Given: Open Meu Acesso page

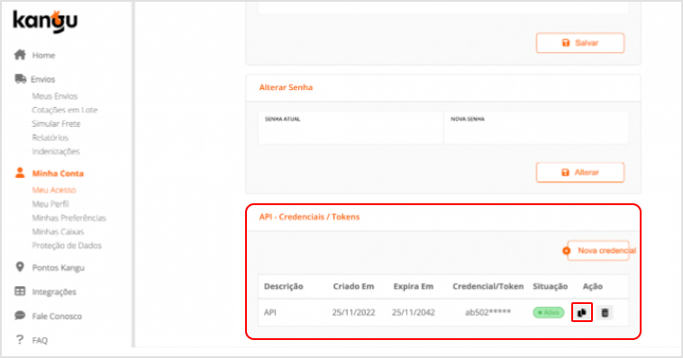Looking at the screenshot, I should coord(54,190).
